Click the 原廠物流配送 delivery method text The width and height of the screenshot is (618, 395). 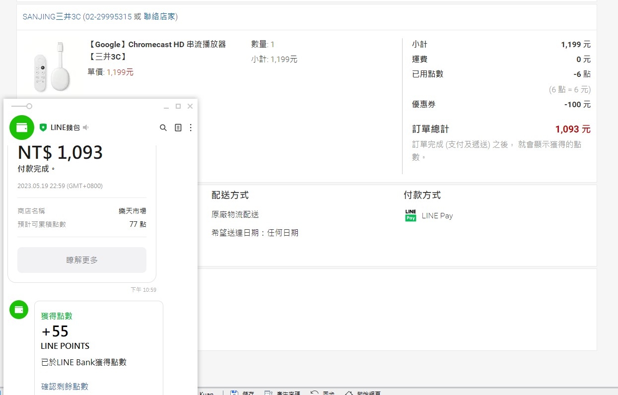coord(235,215)
